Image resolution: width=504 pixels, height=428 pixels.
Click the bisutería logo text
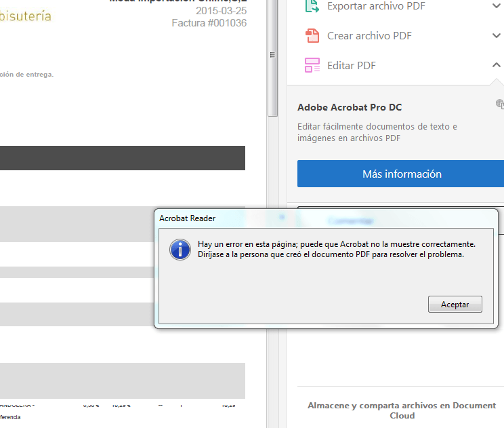(25, 16)
